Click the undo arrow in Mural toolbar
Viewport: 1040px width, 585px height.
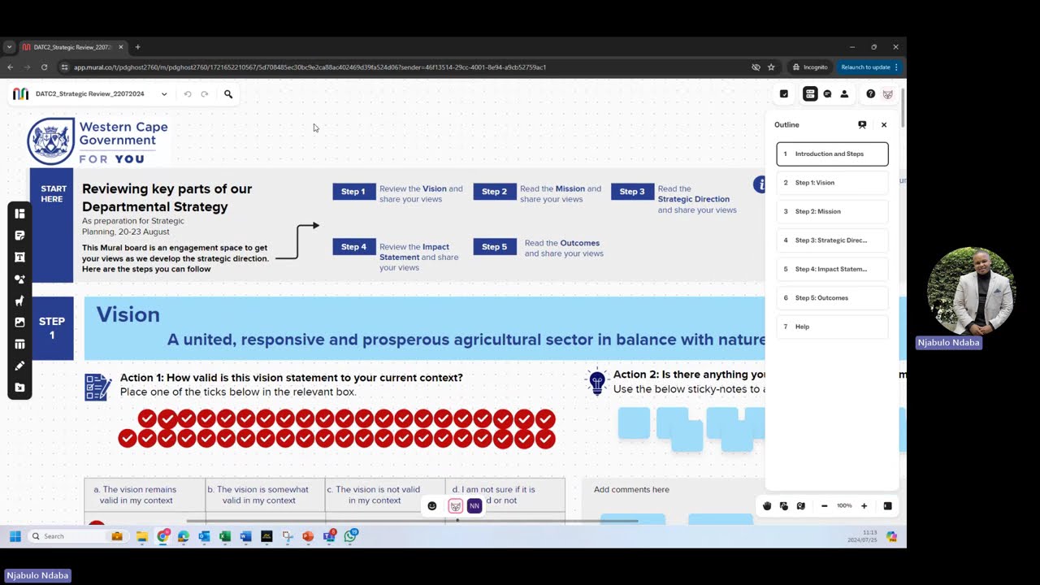tap(188, 94)
